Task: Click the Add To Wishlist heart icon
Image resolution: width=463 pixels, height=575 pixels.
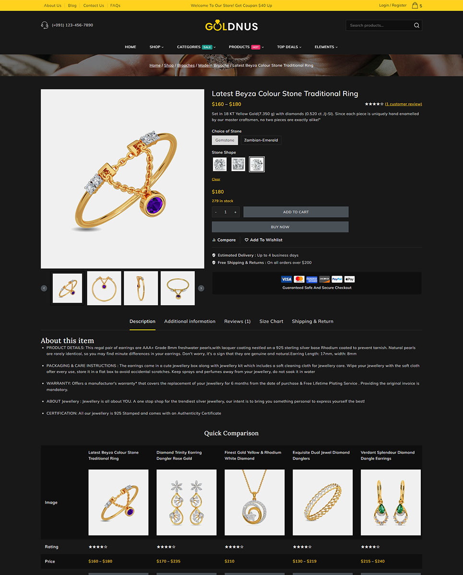Action: pyautogui.click(x=247, y=240)
